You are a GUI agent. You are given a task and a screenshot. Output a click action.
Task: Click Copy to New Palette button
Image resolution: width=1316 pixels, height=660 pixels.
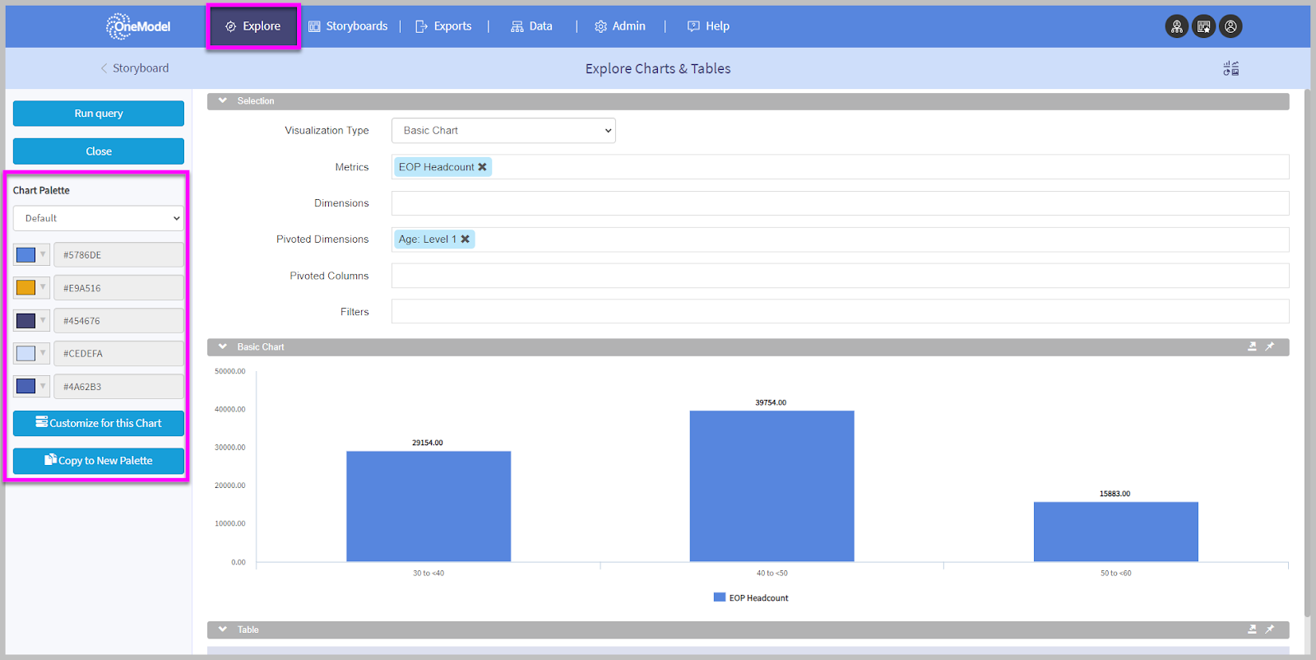coord(99,461)
